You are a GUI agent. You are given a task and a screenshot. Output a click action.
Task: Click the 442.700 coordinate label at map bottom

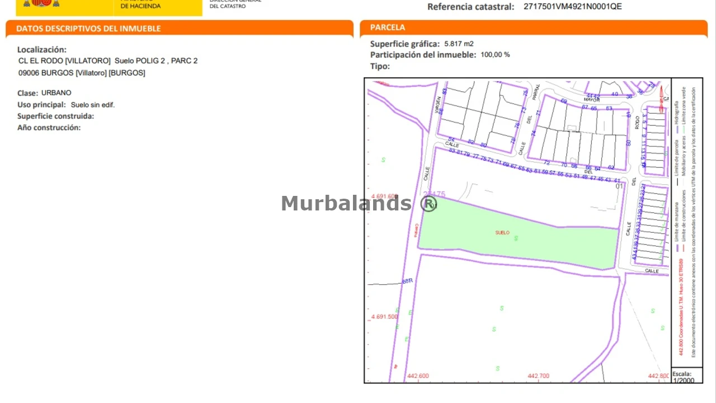pos(538,376)
